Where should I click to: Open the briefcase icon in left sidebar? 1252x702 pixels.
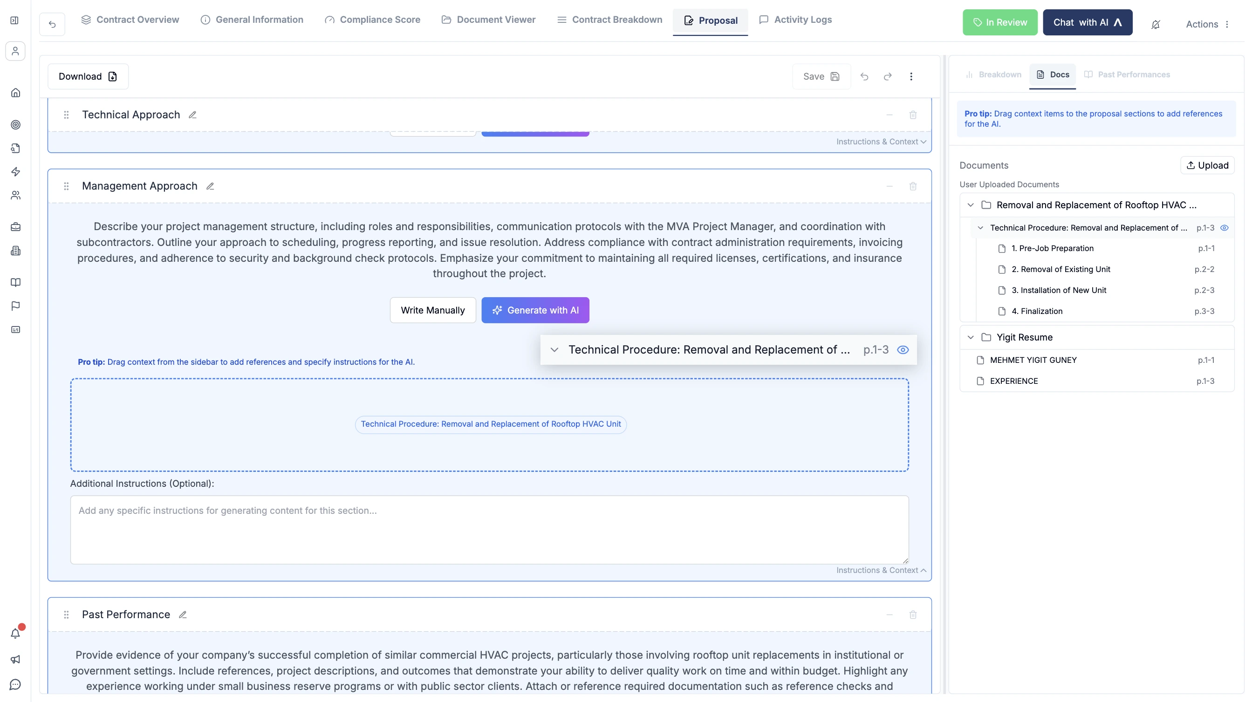click(x=15, y=226)
